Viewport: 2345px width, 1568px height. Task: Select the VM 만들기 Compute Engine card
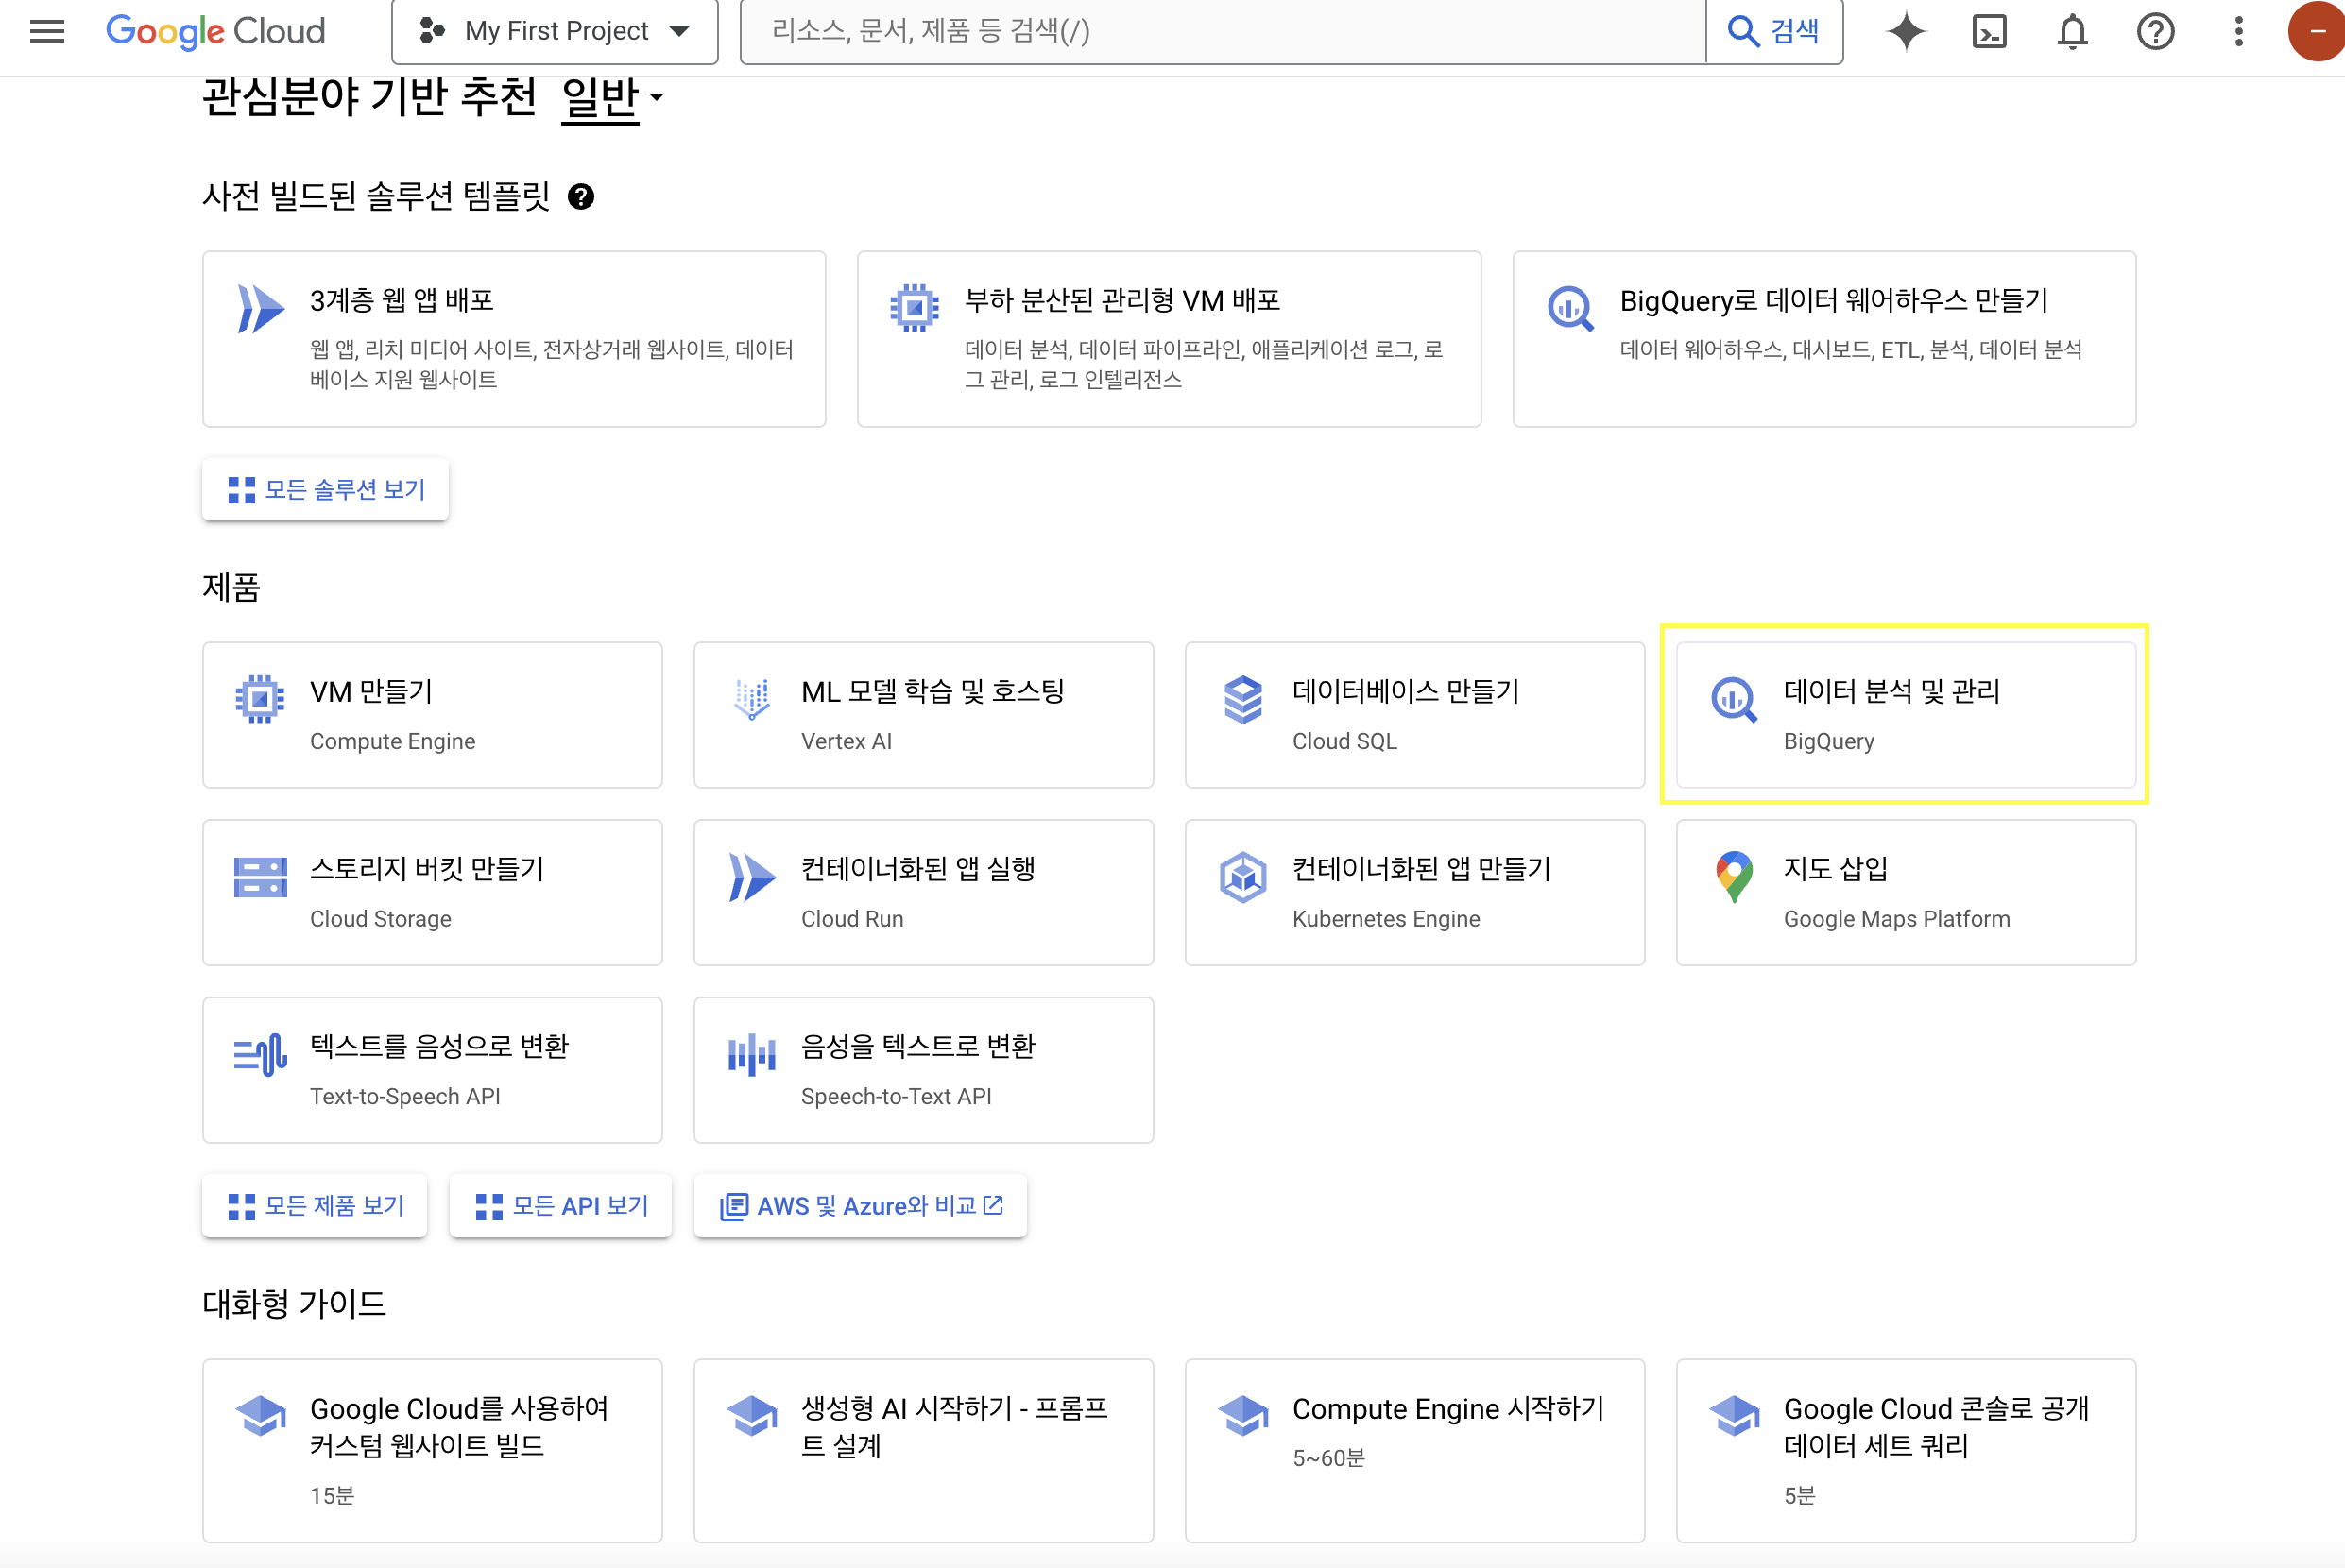click(x=432, y=715)
